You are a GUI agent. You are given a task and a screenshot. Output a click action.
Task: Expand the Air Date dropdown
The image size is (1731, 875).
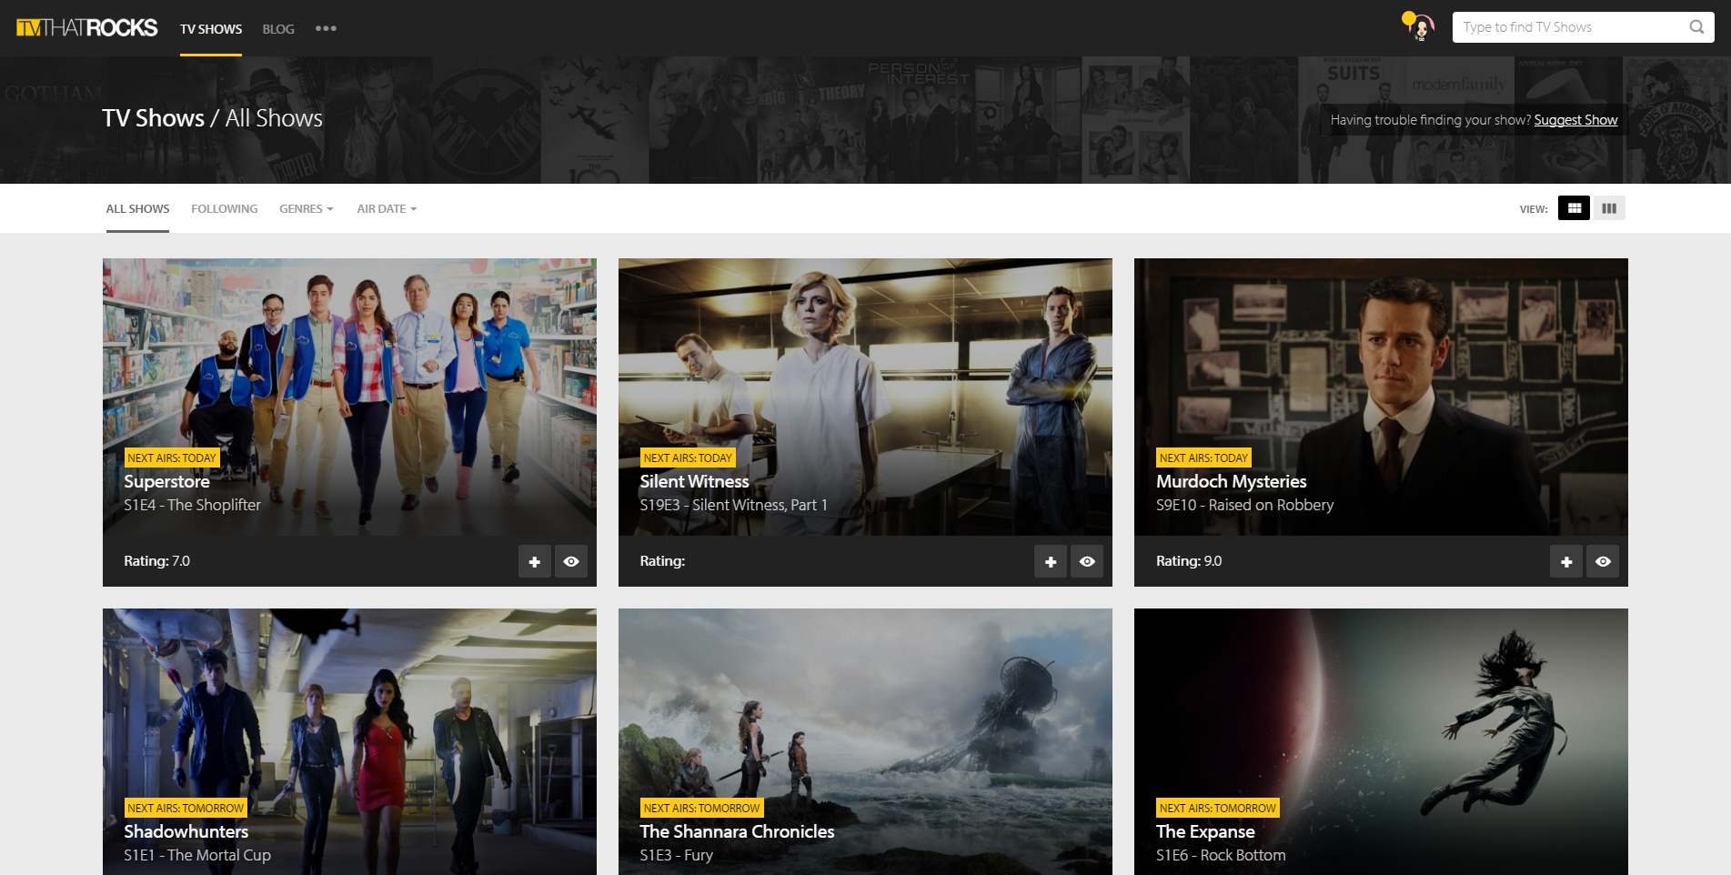(x=387, y=208)
